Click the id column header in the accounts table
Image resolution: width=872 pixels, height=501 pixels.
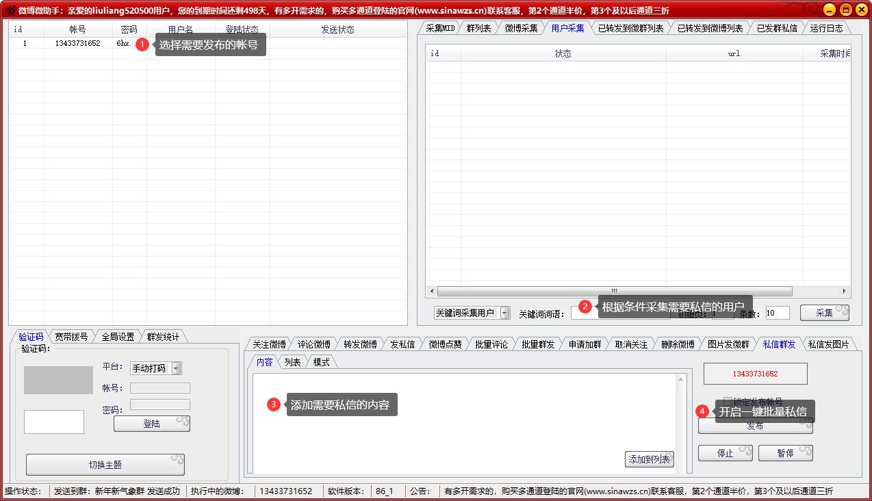pyautogui.click(x=26, y=29)
